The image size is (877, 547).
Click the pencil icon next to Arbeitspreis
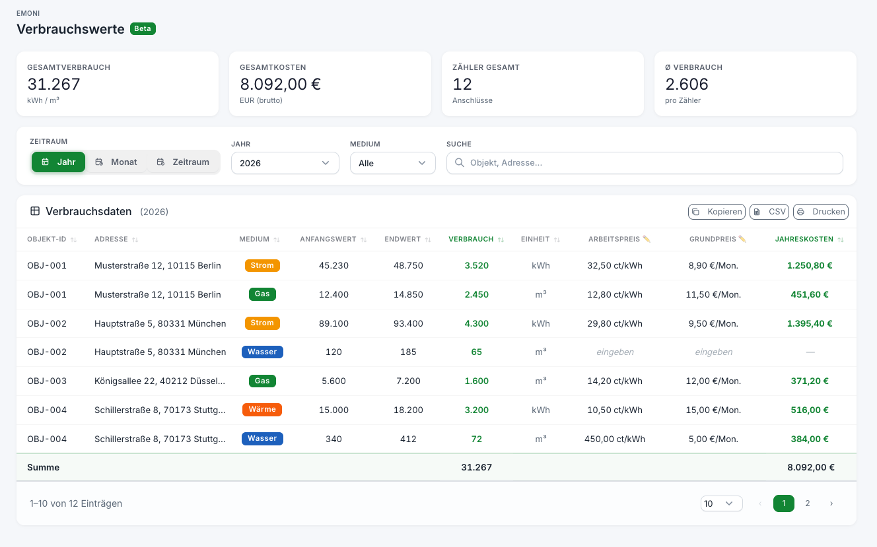[x=647, y=240]
